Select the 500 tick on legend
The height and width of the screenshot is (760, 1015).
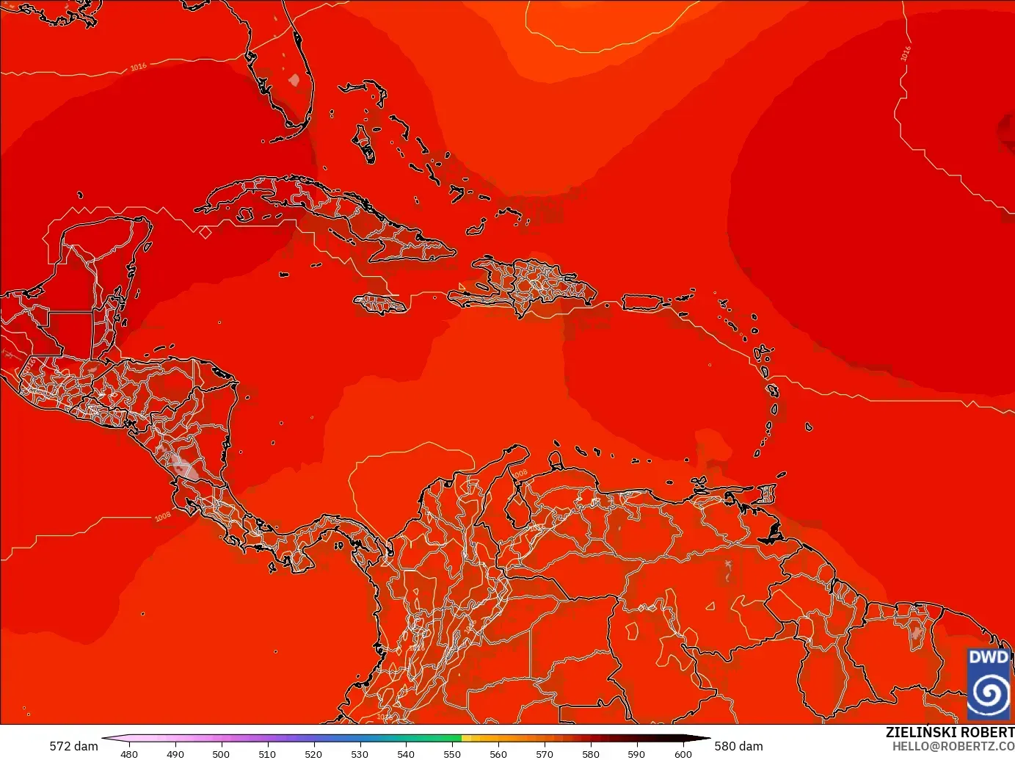point(221,754)
